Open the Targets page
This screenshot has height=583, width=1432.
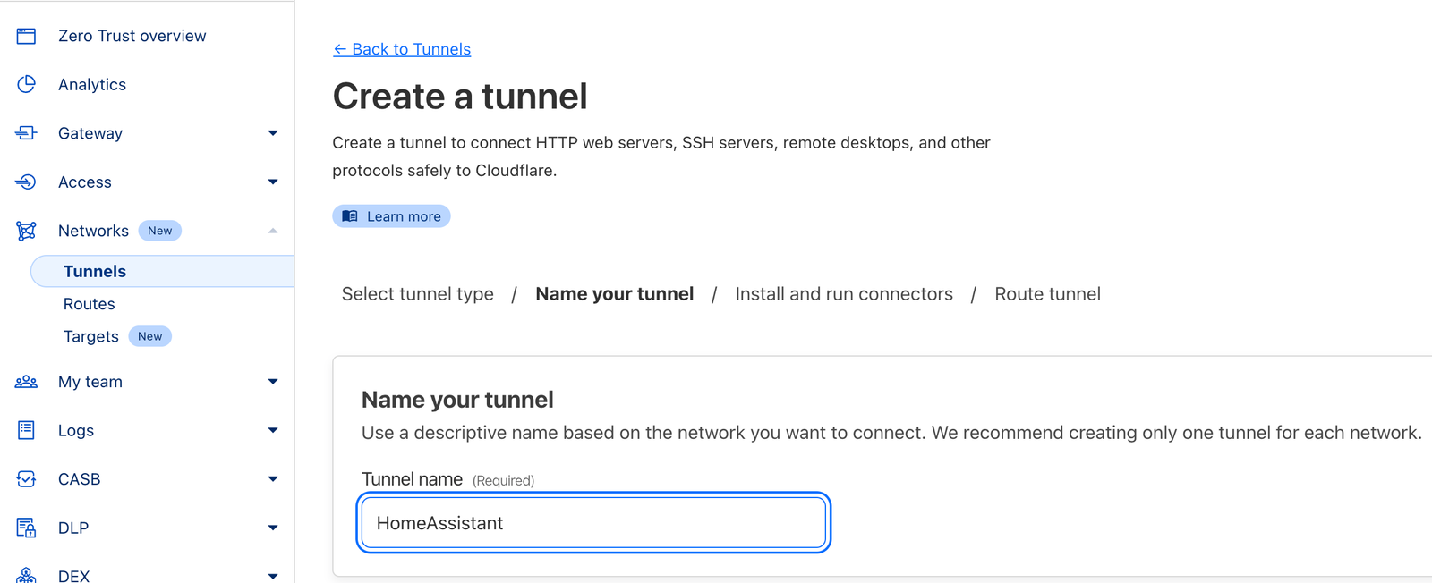click(90, 336)
